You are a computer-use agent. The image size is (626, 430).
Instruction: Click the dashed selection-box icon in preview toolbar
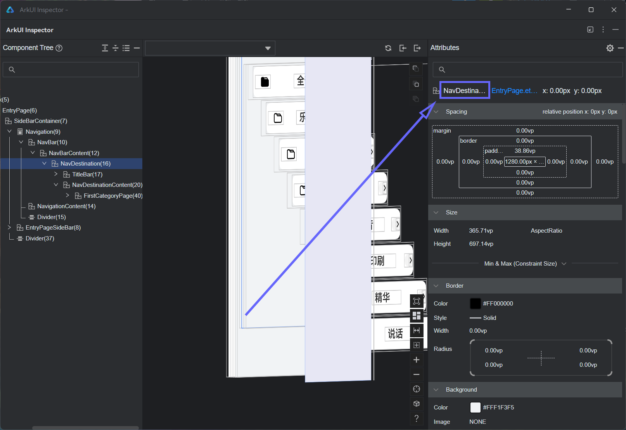(417, 345)
